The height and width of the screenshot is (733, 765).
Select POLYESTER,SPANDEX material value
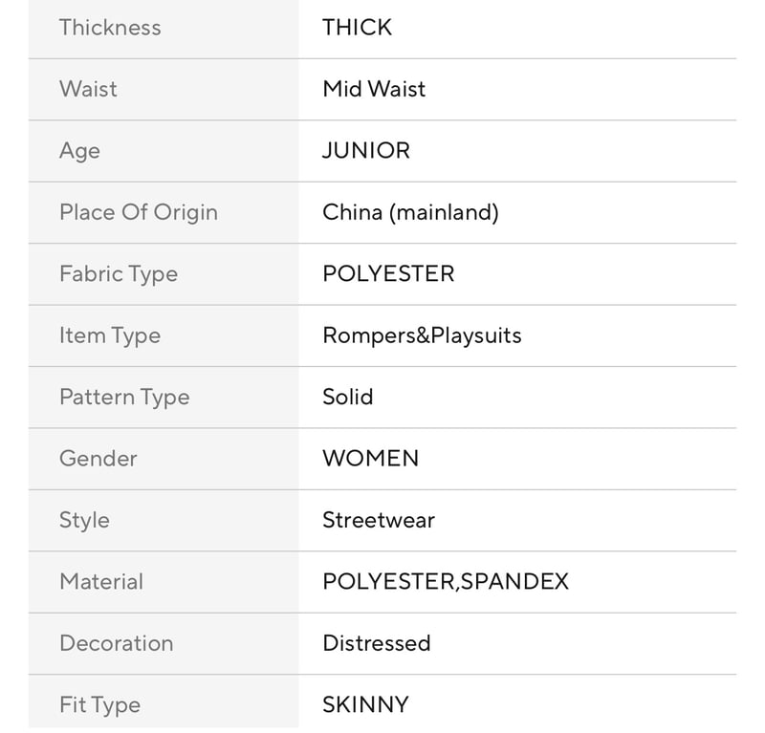pyautogui.click(x=446, y=582)
